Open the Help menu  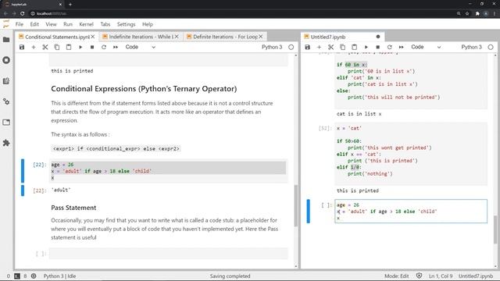[148, 24]
